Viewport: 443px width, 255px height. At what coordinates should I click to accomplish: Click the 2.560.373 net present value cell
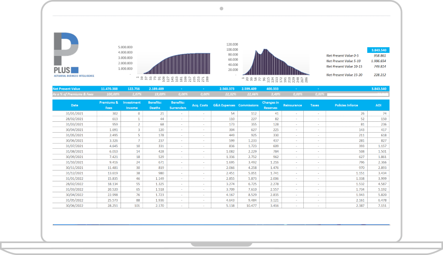(x=227, y=89)
